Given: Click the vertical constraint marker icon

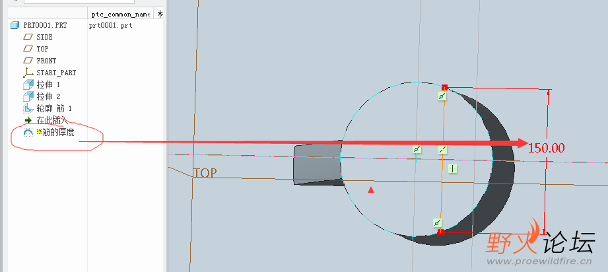Looking at the screenshot, I should coord(453,168).
